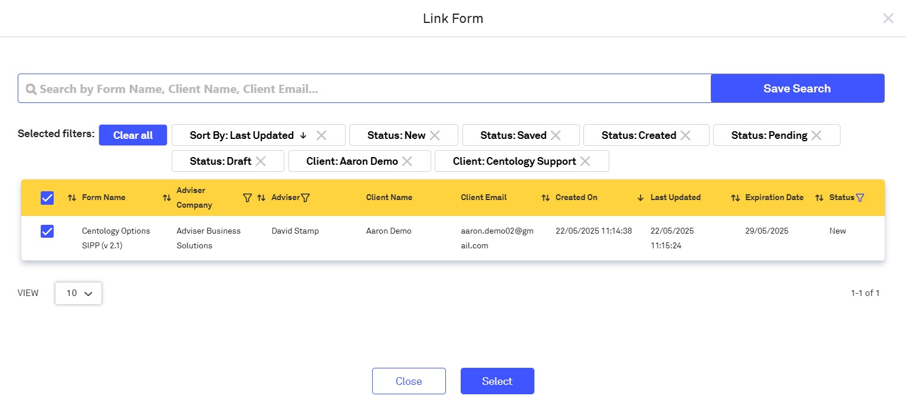Remove the Status: Pending filter chip
This screenshot has width=906, height=409.
point(816,135)
